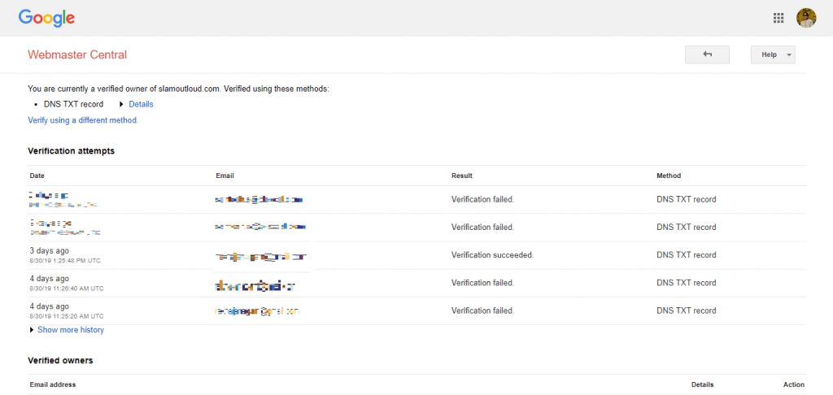Click the Show more history link text
The height and width of the screenshot is (395, 833).
point(71,330)
